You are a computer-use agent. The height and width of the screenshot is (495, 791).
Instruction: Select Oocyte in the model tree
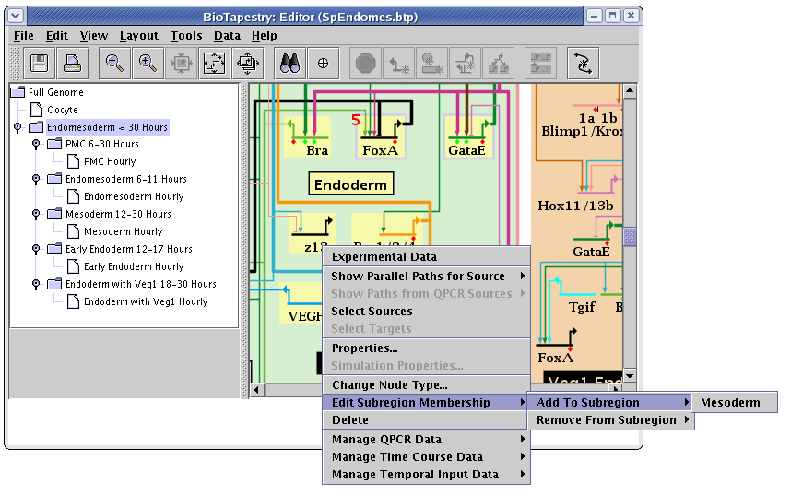(63, 110)
